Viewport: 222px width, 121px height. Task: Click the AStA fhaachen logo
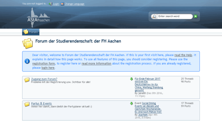(x=38, y=17)
